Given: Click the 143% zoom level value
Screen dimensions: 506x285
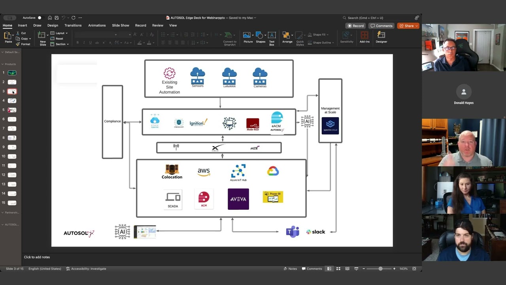Looking at the screenshot, I should point(403,269).
